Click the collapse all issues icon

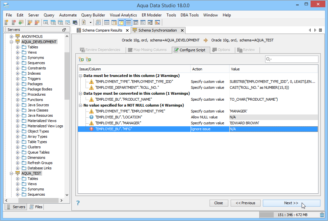88,60
